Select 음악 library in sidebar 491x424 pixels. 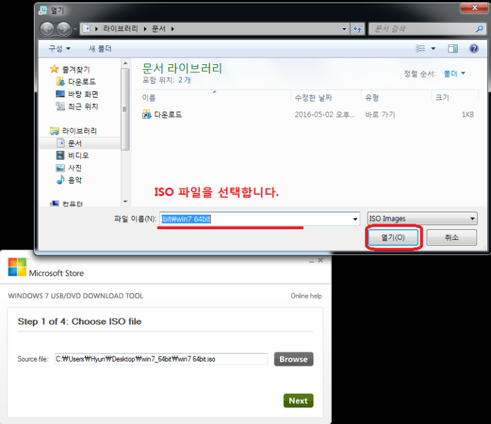coord(68,180)
